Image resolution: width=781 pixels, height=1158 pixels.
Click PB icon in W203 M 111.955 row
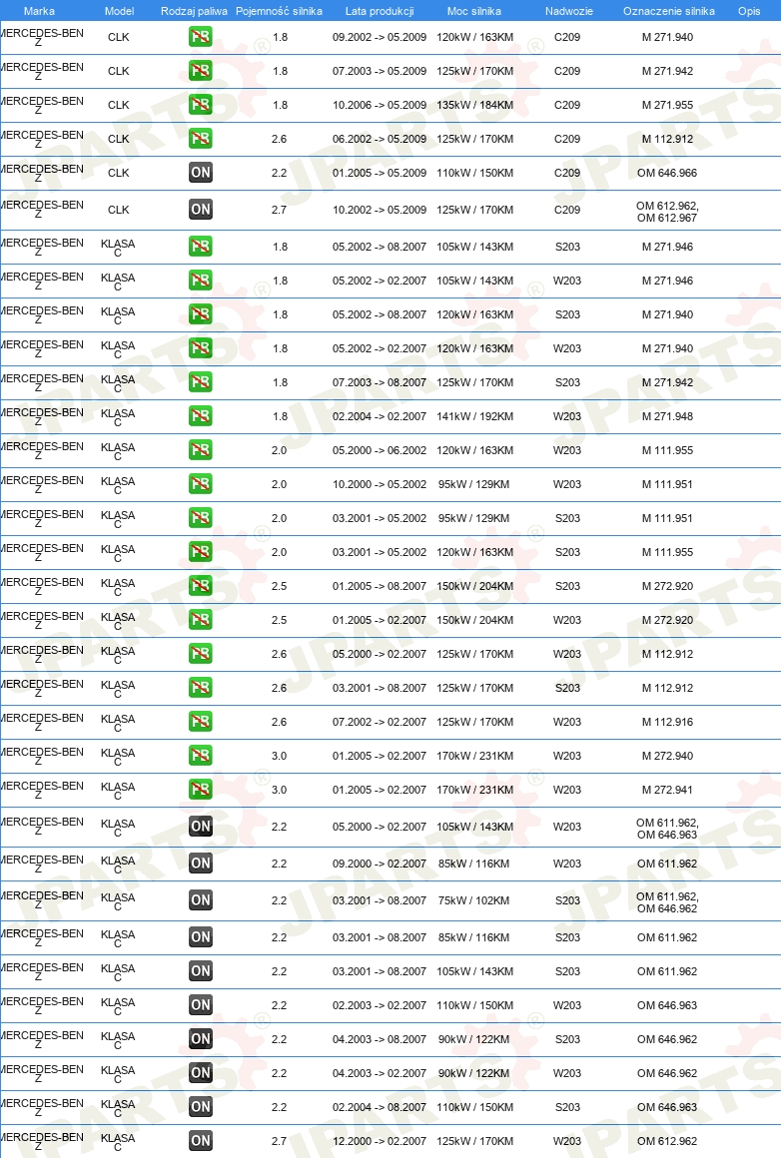[200, 450]
